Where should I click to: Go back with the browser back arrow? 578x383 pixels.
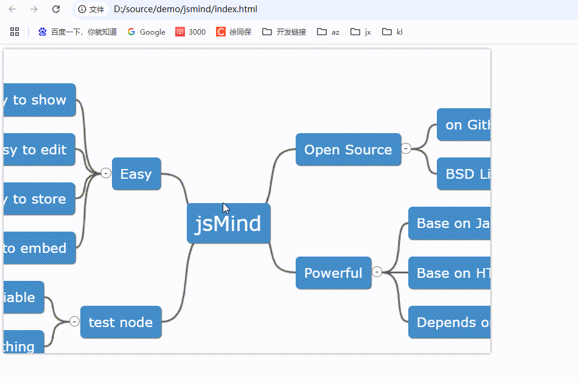click(x=12, y=9)
